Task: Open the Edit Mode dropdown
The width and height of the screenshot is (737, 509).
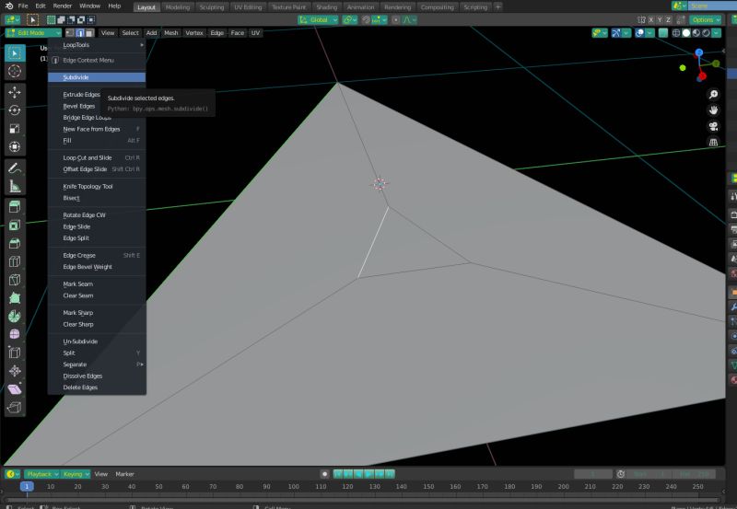Action: point(33,33)
